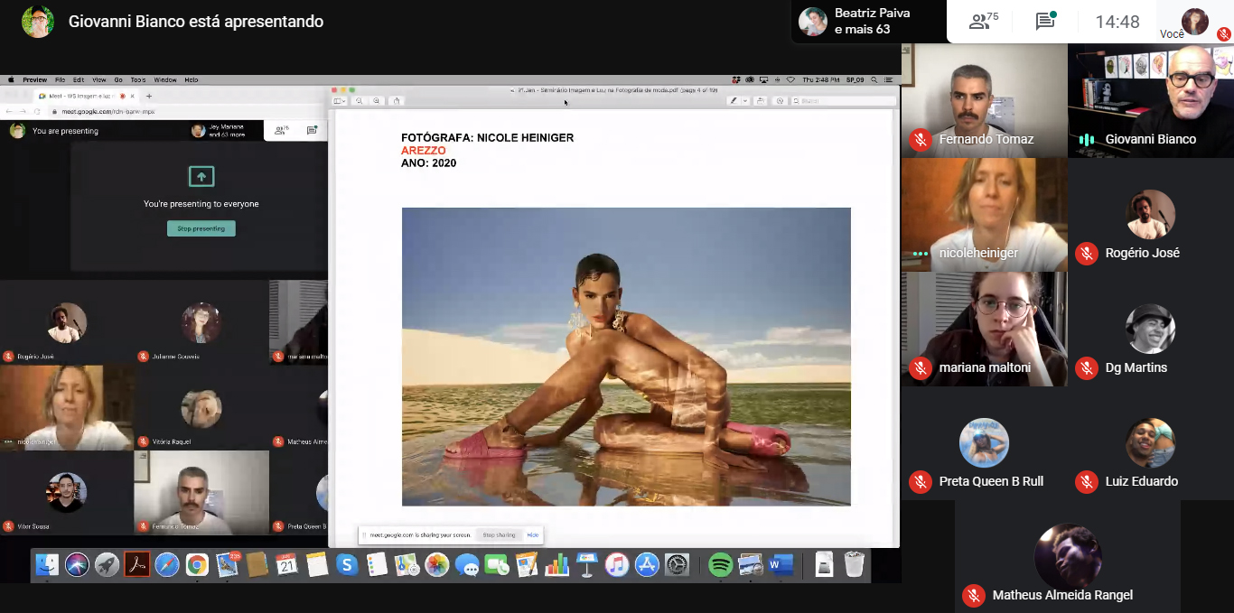Open the meeting chat icon

coord(1045,22)
